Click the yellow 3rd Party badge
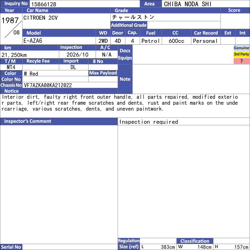Screen dimensions: 250x250 coord(241,54)
